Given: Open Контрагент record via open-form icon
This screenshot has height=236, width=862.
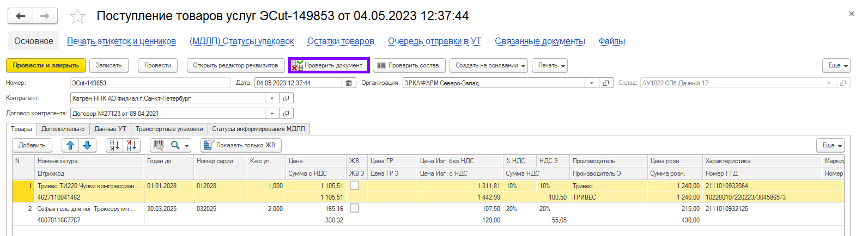Looking at the screenshot, I should pos(286,98).
